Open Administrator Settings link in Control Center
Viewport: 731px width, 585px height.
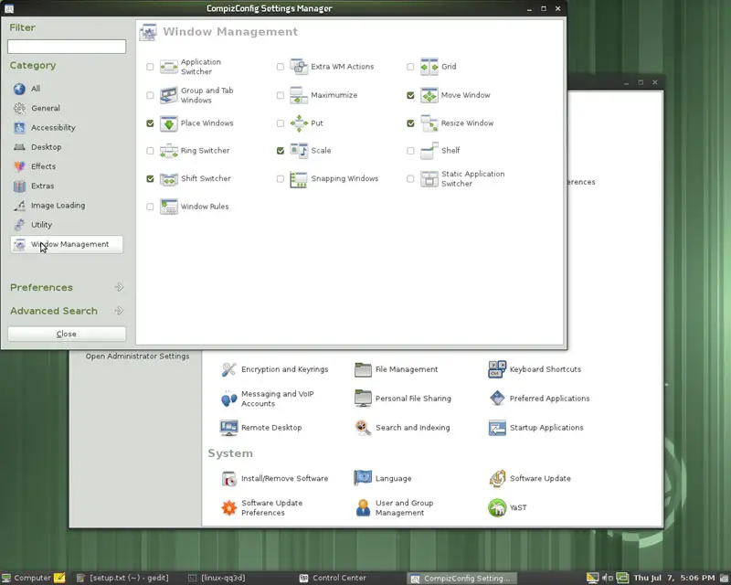[137, 356]
